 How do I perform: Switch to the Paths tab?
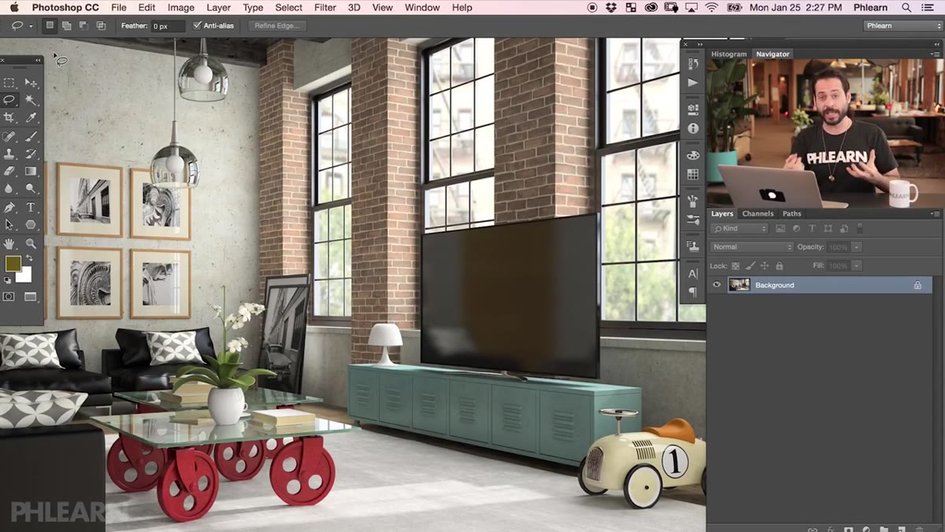[x=791, y=213]
